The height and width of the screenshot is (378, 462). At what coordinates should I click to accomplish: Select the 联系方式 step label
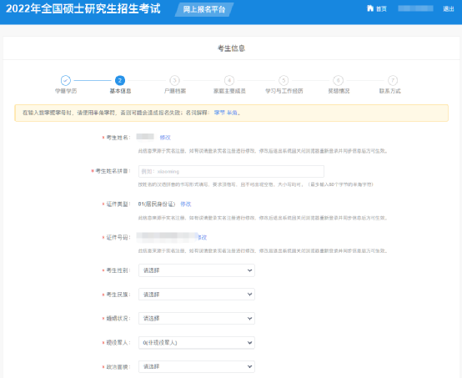point(389,91)
